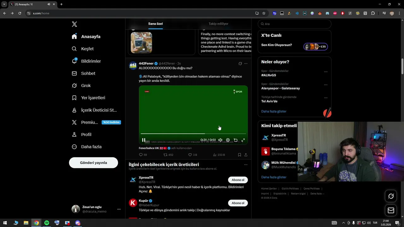Toggle picture-in-picture on video

tap(235, 140)
